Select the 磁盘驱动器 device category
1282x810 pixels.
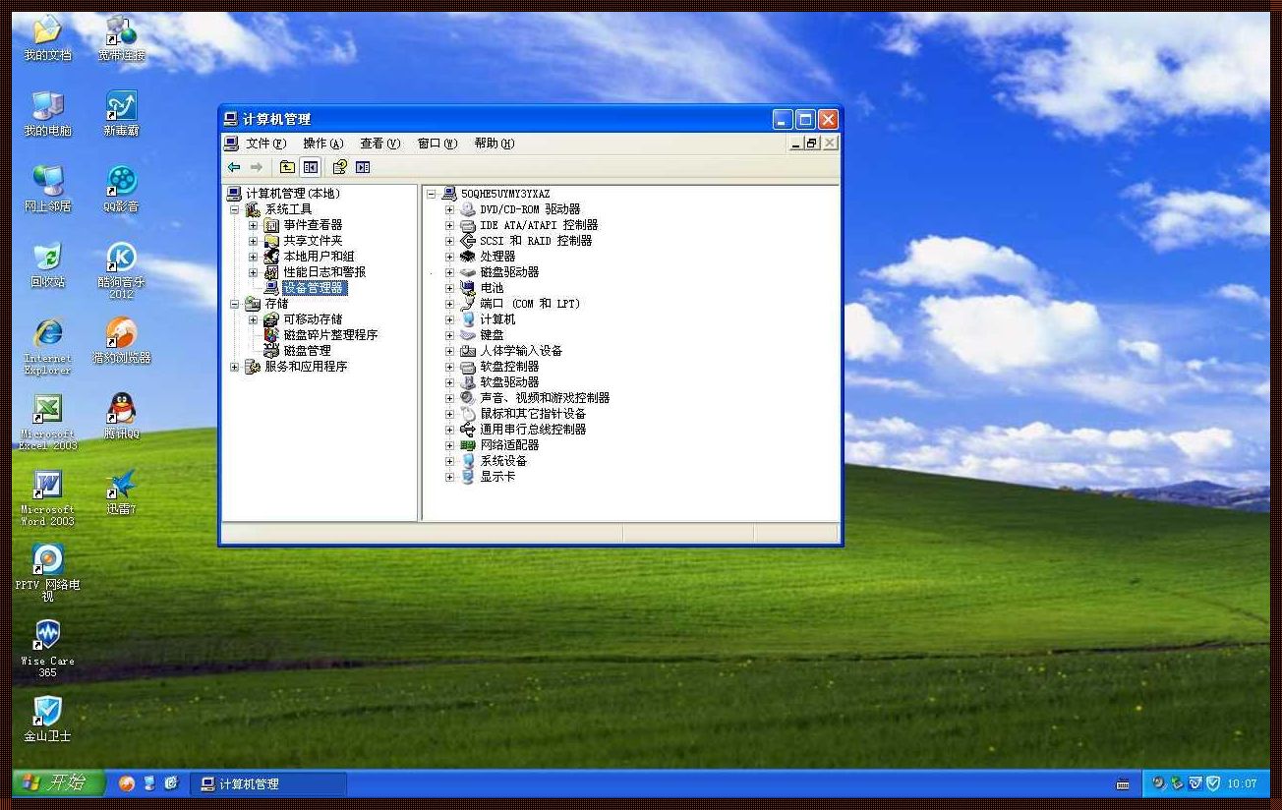[x=509, y=272]
